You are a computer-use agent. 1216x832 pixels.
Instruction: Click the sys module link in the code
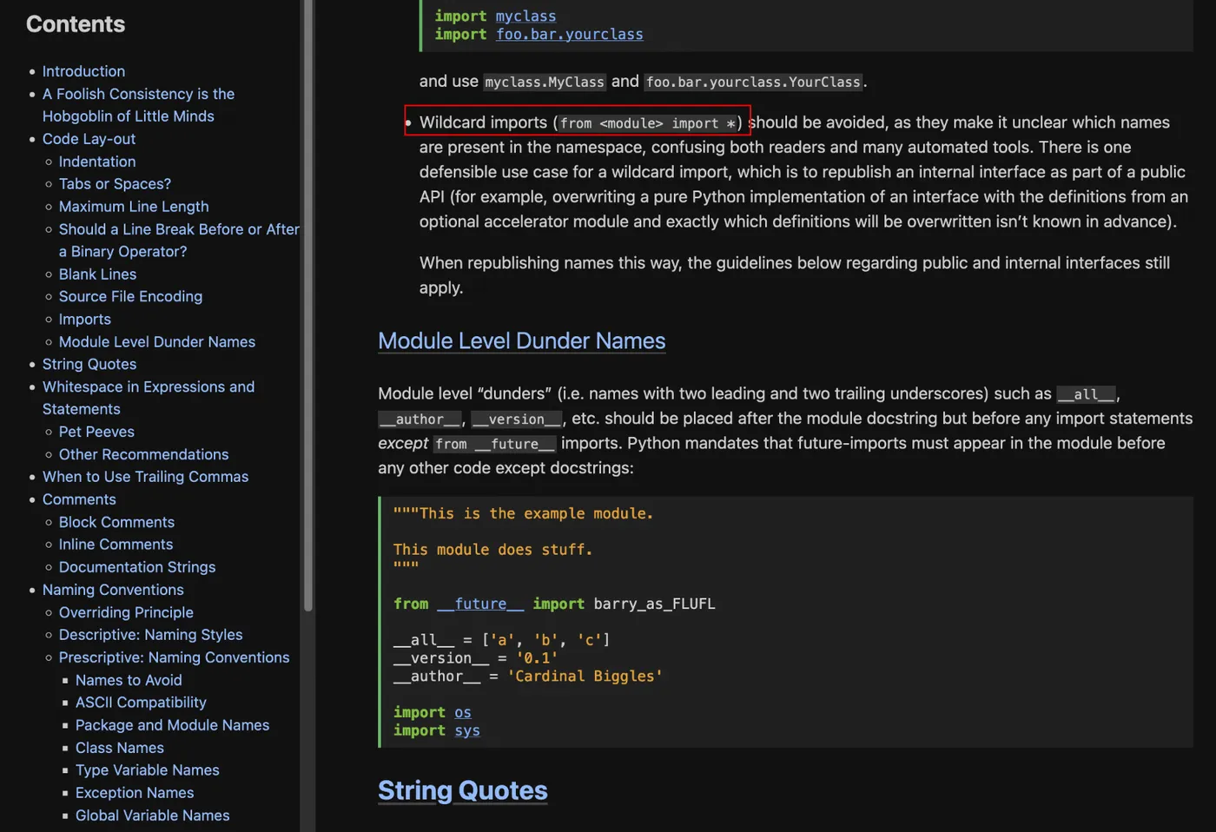tap(466, 731)
